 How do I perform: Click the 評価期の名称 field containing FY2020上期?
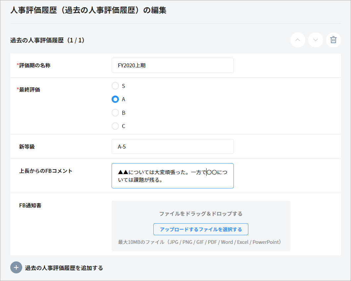point(173,65)
